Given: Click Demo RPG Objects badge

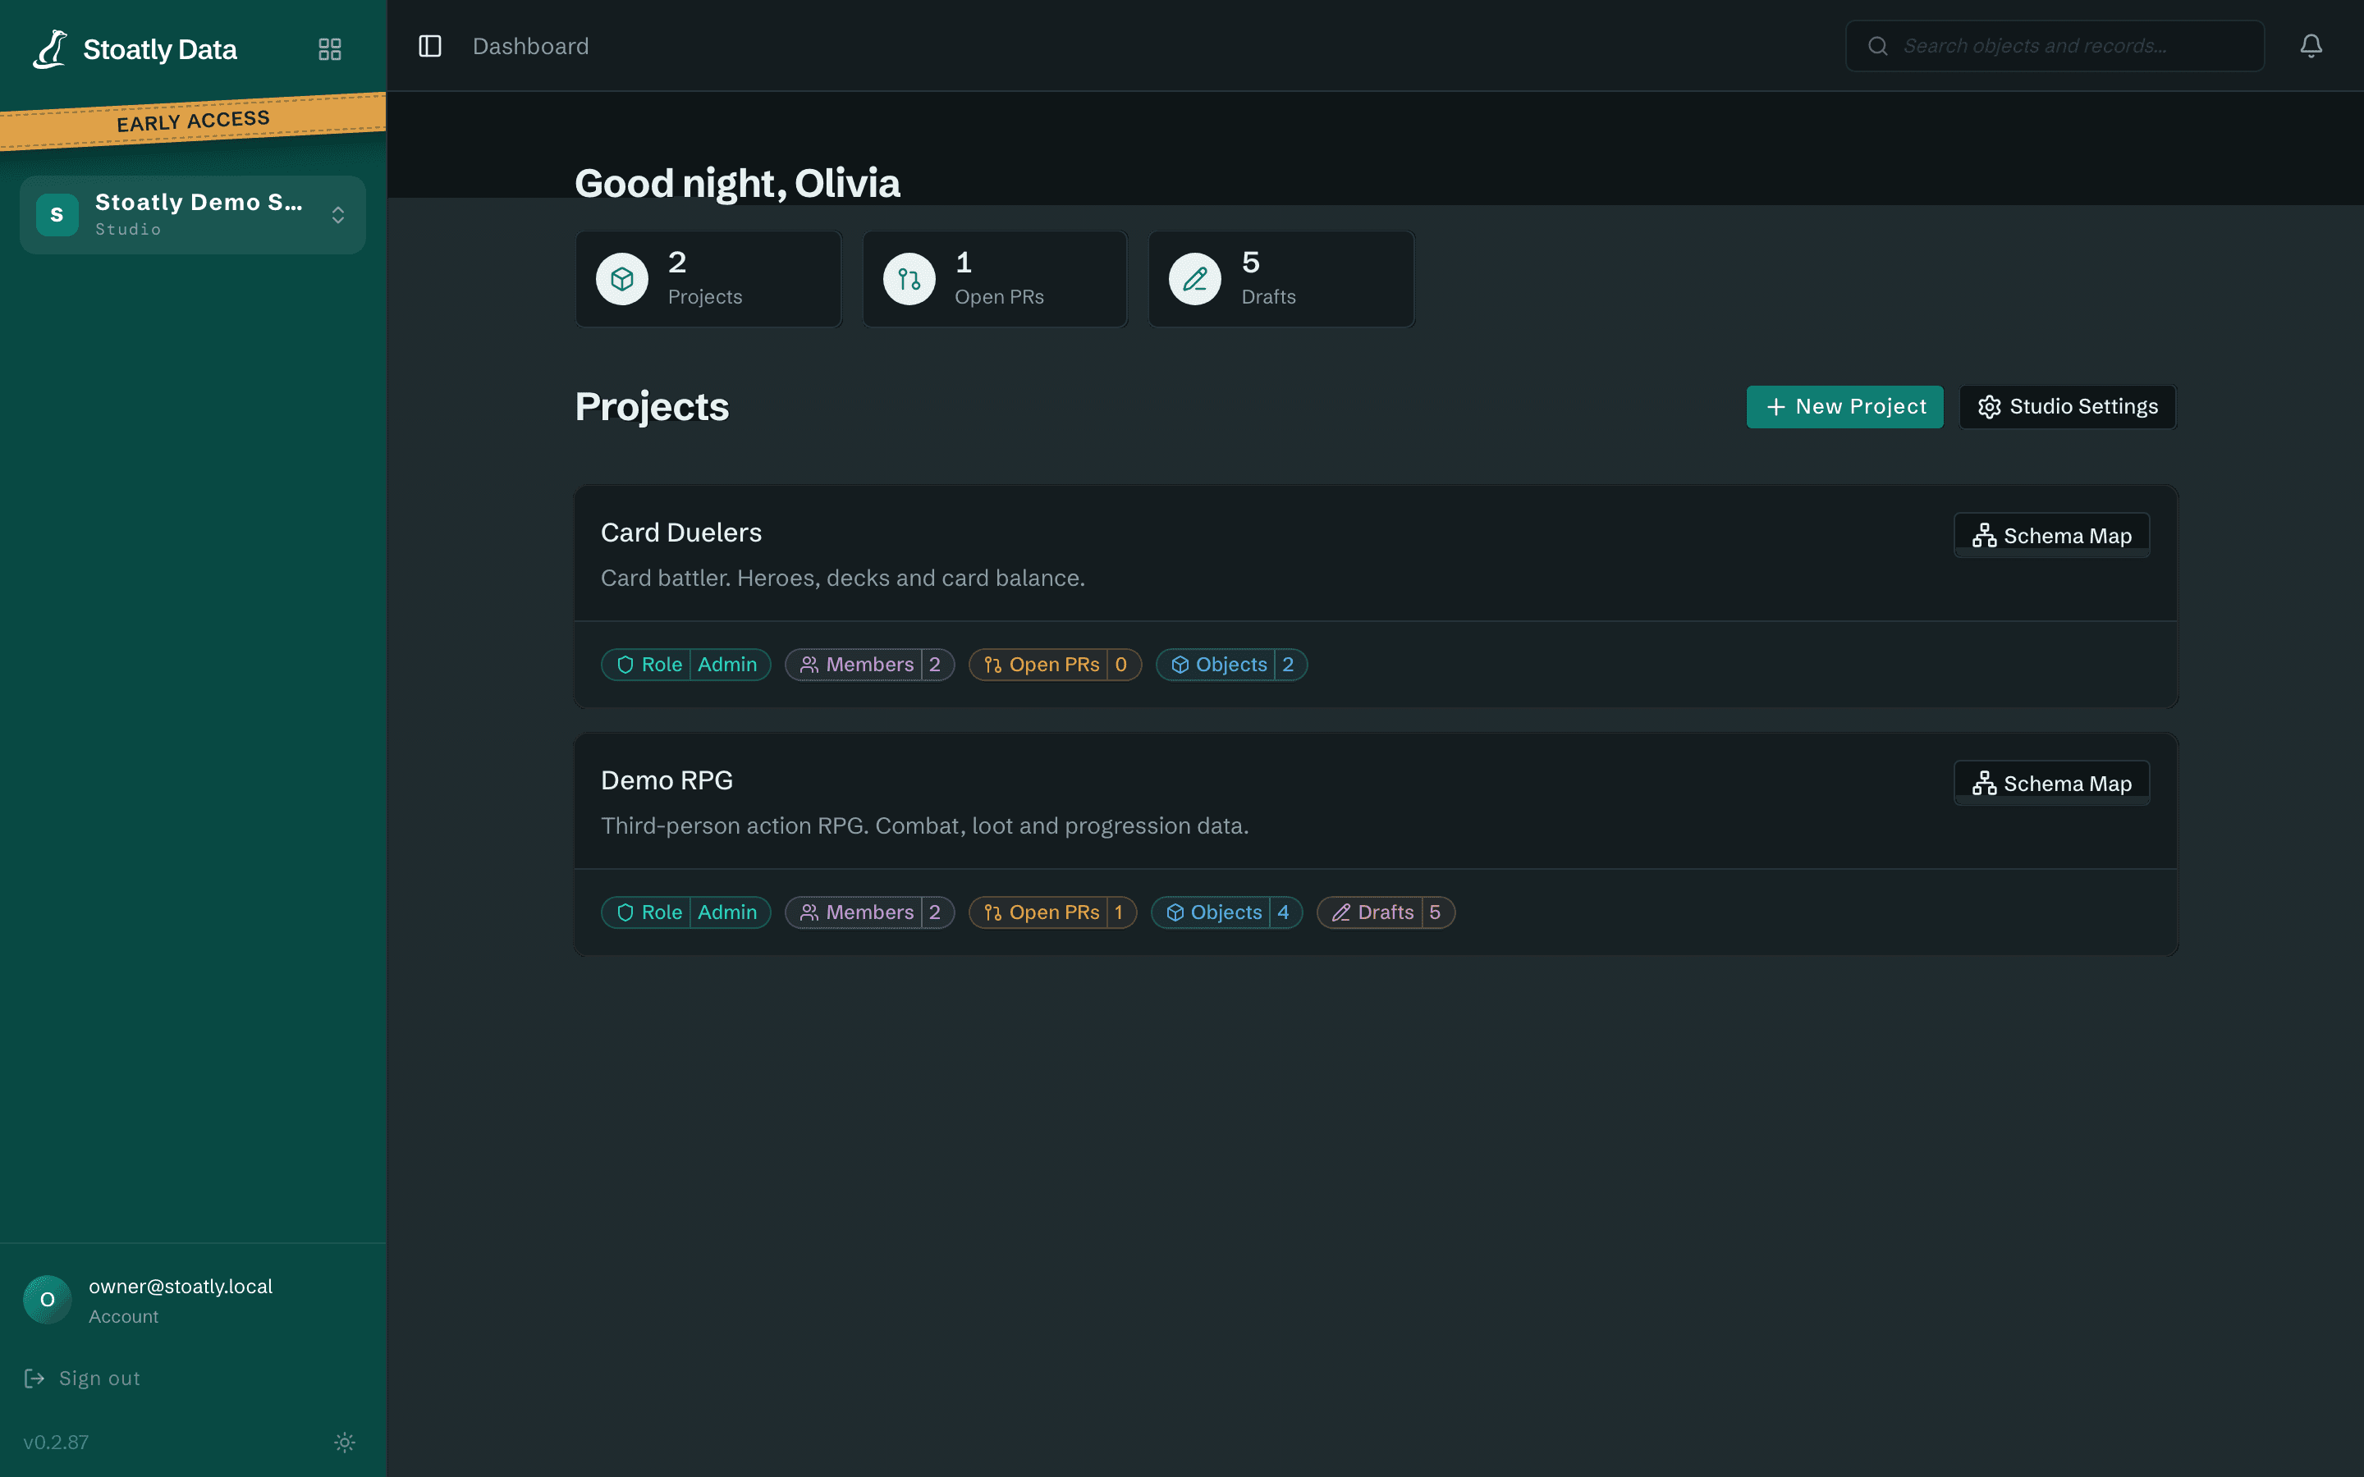Looking at the screenshot, I should pos(1227,912).
